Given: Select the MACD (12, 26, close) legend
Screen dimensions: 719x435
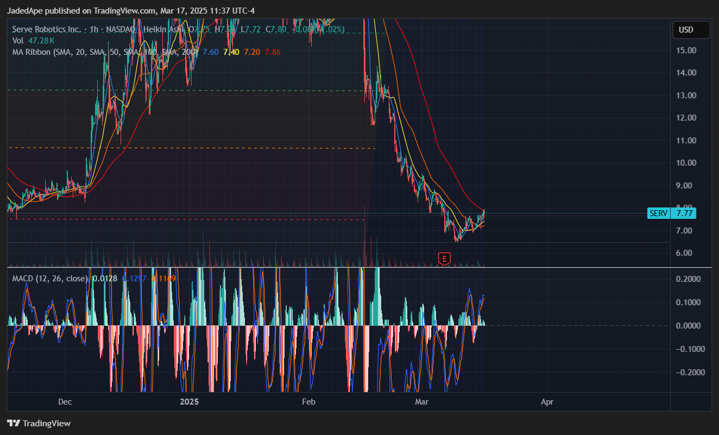Looking at the screenshot, I should click(50, 279).
